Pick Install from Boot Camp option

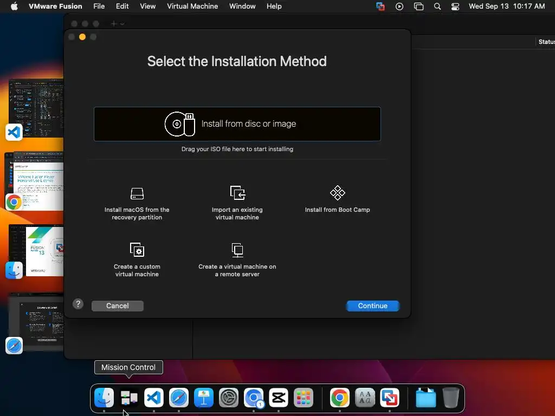pos(337,199)
